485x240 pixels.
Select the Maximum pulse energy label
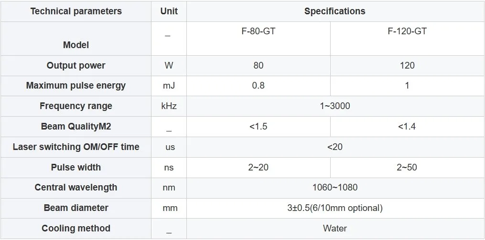click(x=76, y=86)
